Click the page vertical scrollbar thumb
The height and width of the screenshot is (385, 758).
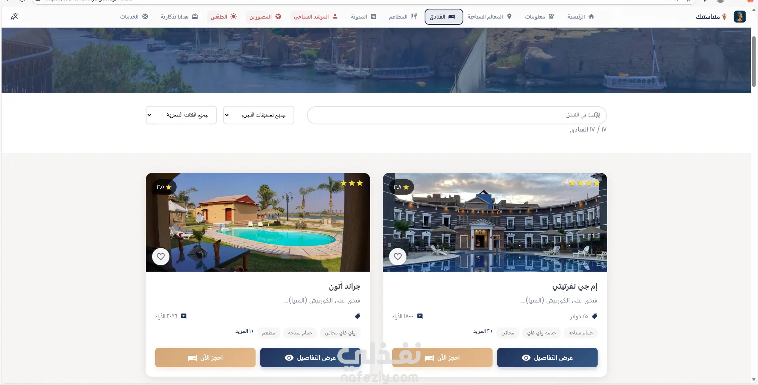click(754, 61)
